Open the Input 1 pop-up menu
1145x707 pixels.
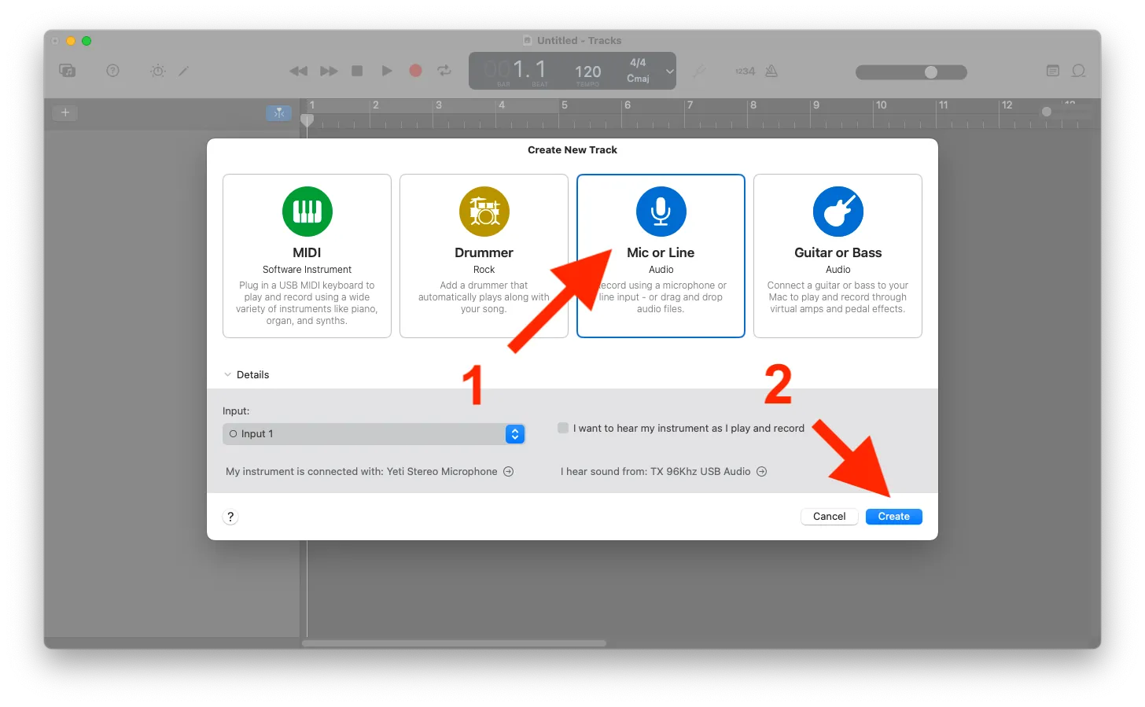pyautogui.click(x=515, y=433)
